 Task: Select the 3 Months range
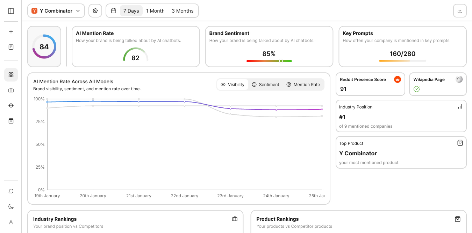point(183,11)
